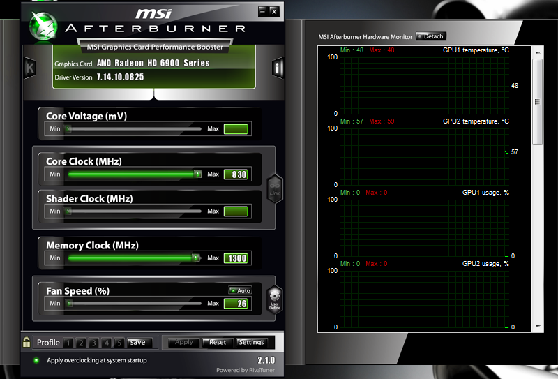Click the 'Memory Clock (MHz)' label
The width and height of the screenshot is (558, 379).
pos(92,246)
